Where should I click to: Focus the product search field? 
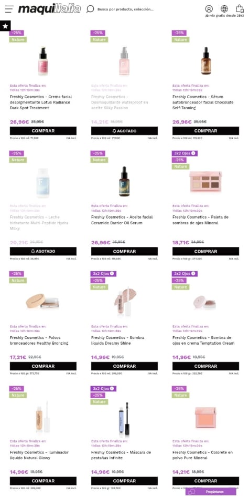(125, 9)
